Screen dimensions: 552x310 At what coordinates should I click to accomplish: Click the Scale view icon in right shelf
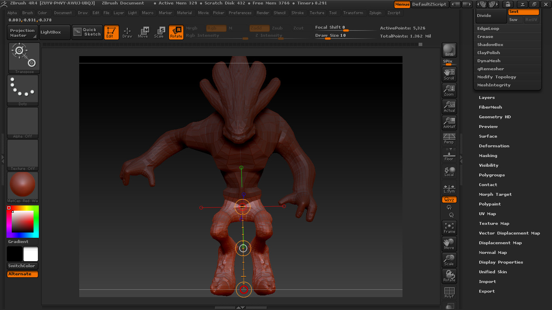449,260
